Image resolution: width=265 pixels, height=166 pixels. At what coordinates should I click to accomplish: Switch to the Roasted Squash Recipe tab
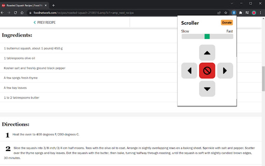tap(23, 5)
